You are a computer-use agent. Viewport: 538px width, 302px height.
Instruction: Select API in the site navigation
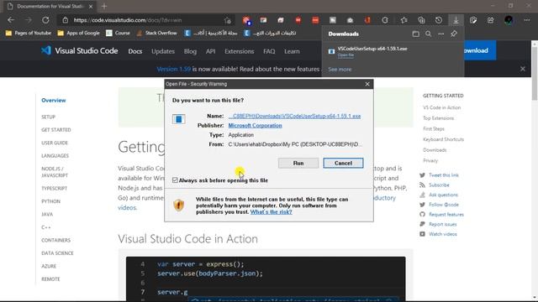point(210,51)
